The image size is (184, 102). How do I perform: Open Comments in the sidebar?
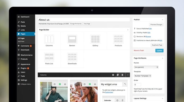pos(25,46)
